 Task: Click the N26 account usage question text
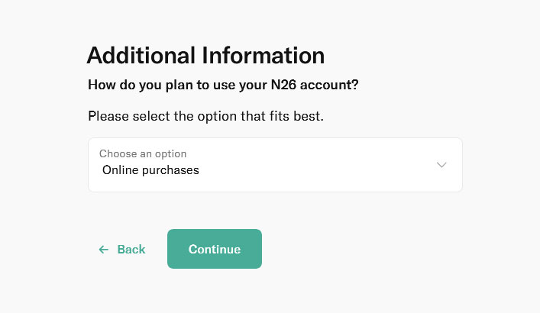click(x=223, y=85)
